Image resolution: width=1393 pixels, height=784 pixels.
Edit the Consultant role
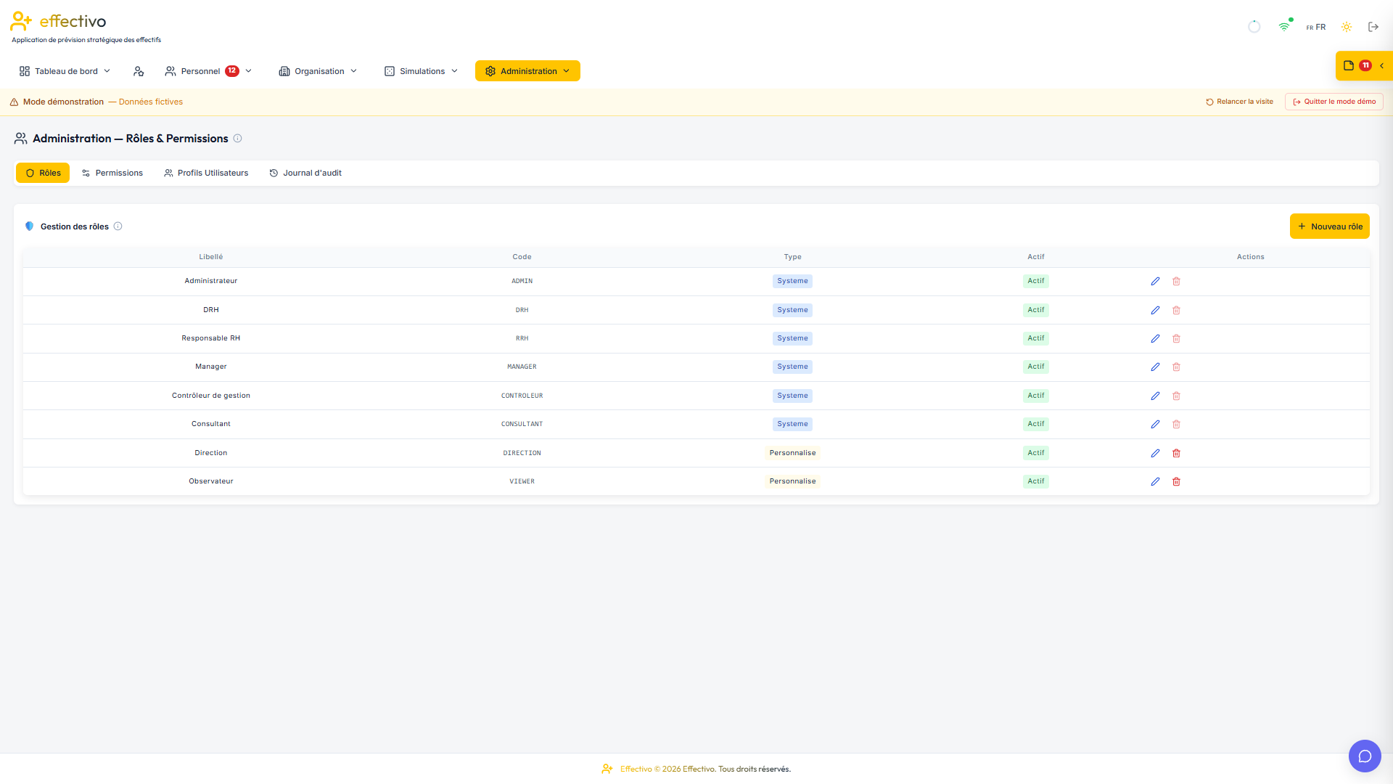(1155, 424)
